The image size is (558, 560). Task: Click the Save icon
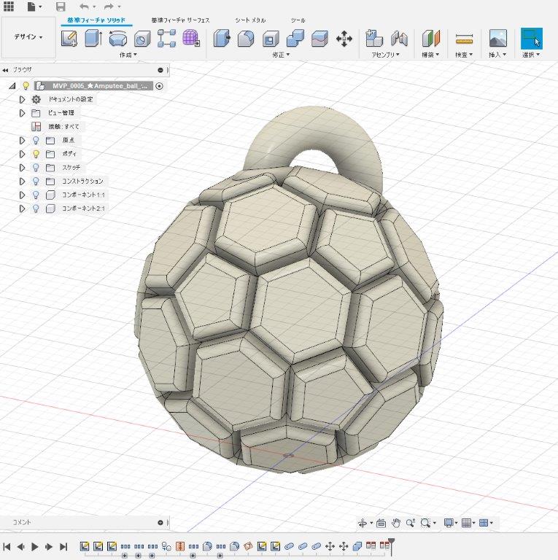(x=61, y=7)
